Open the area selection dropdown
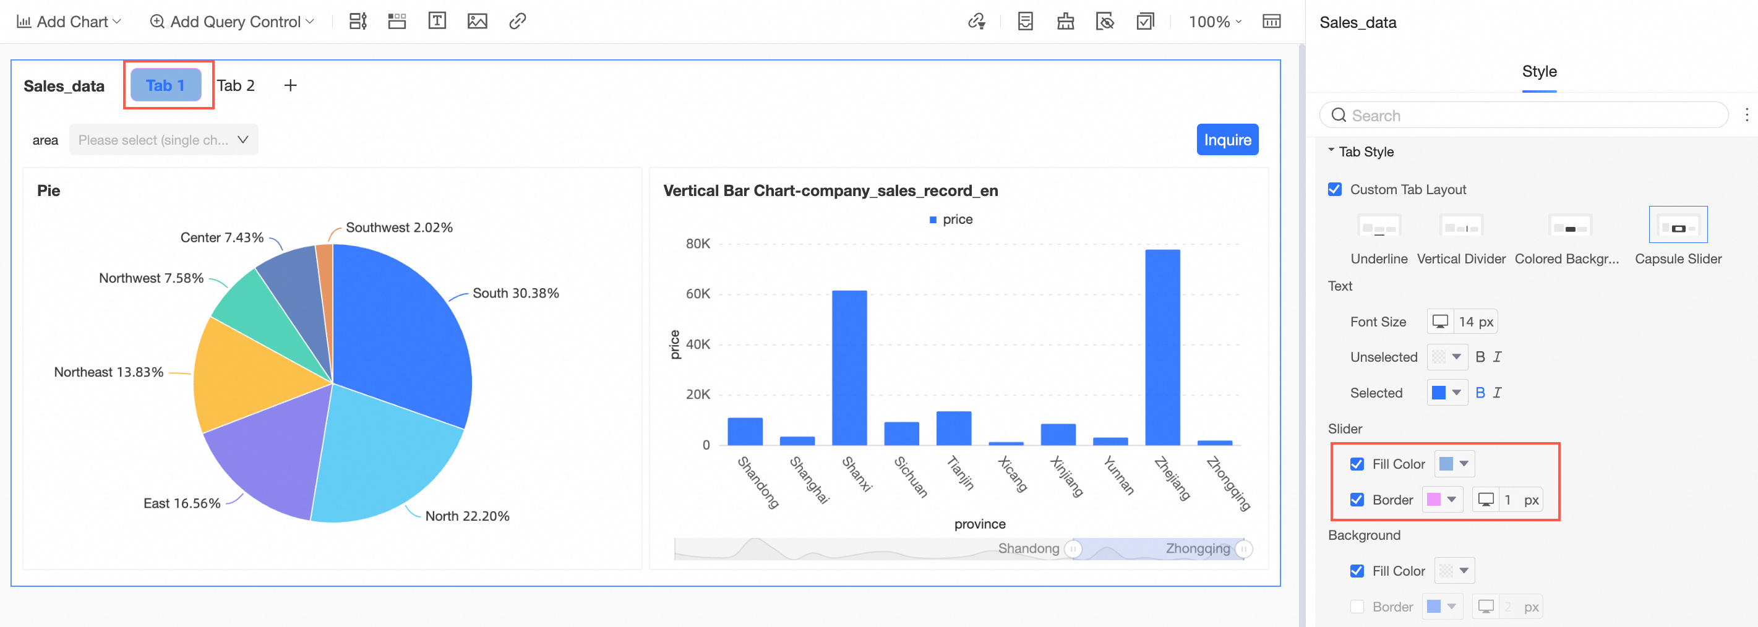Image resolution: width=1758 pixels, height=627 pixels. pyautogui.click(x=164, y=140)
